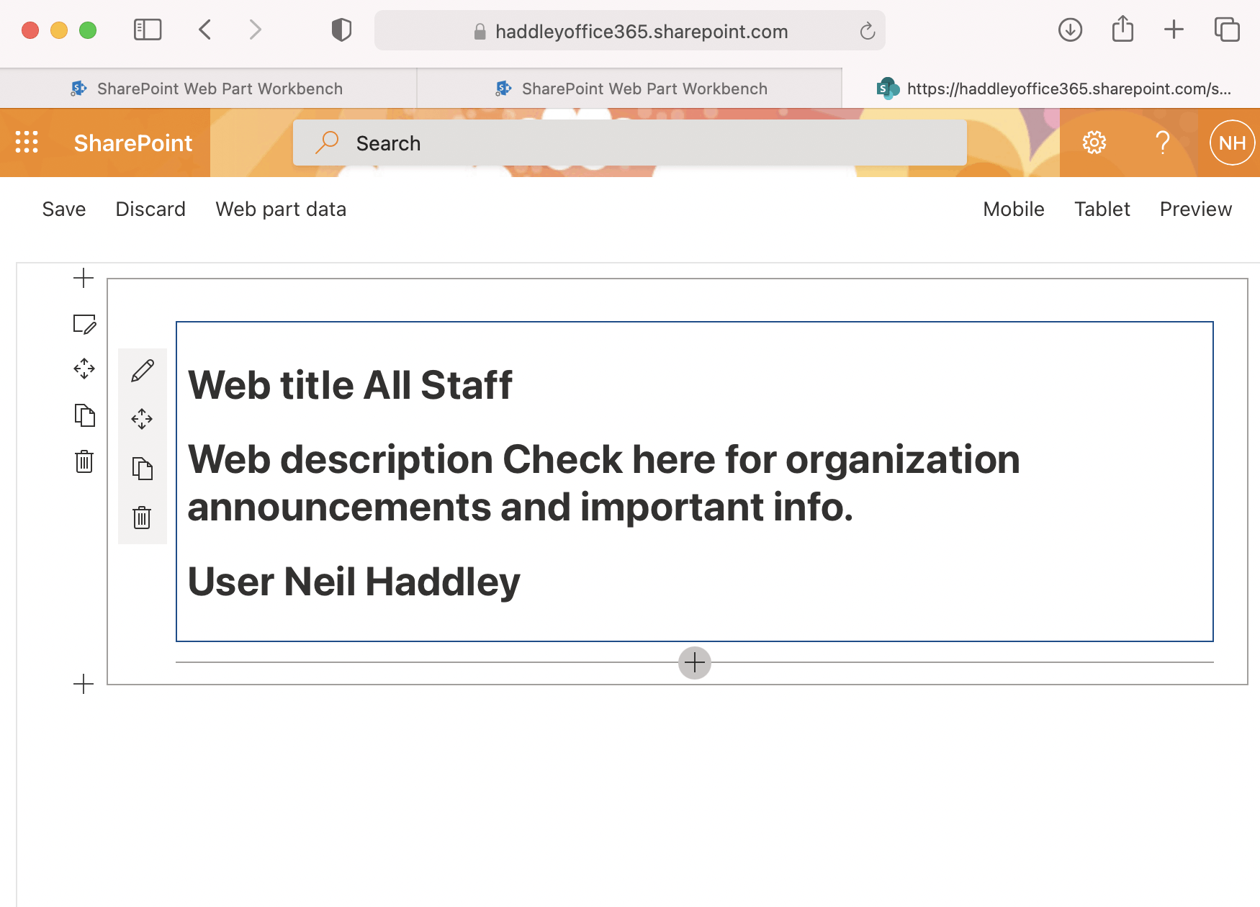Toggle the Safari sidebar
1260x907 pixels.
[148, 30]
